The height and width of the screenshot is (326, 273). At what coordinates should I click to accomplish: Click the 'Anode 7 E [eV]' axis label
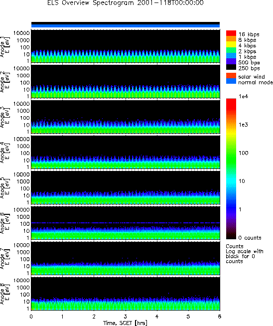click(5, 259)
